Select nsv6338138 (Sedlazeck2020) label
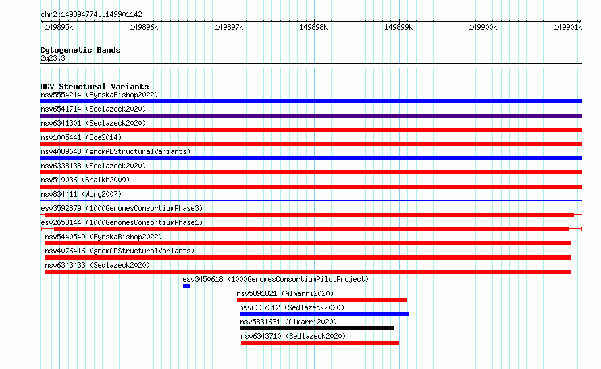601x369 pixels. pos(93,166)
